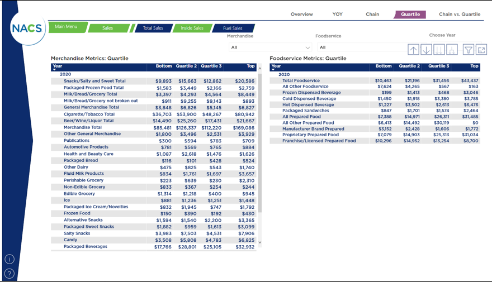Go to the Fuel Sales page
The width and height of the screenshot is (492, 282).
click(x=233, y=28)
